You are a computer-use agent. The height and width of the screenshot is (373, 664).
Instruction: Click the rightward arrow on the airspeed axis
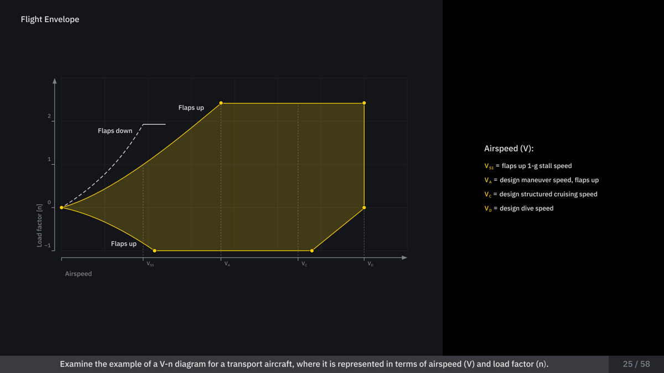click(404, 258)
